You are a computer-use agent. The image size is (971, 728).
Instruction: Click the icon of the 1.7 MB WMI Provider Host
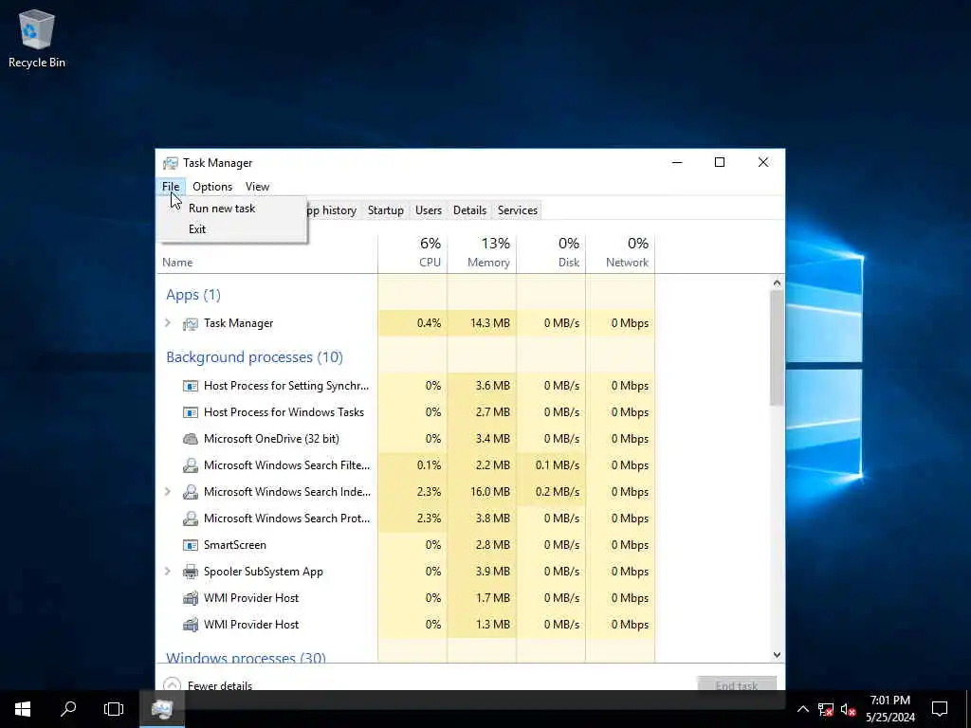click(190, 598)
